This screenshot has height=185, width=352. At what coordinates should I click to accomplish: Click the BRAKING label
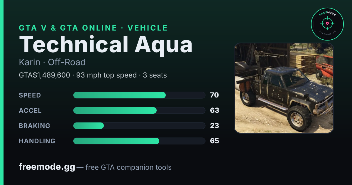pos(35,126)
